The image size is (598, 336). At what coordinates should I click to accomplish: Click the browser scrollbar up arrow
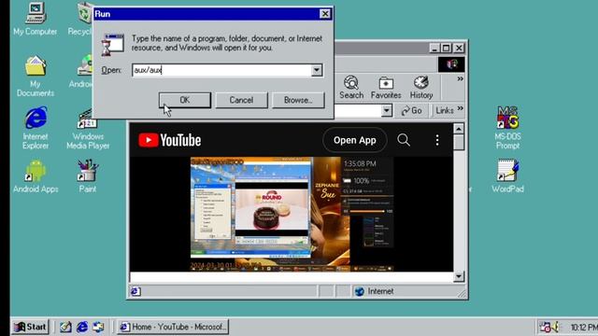click(459, 129)
